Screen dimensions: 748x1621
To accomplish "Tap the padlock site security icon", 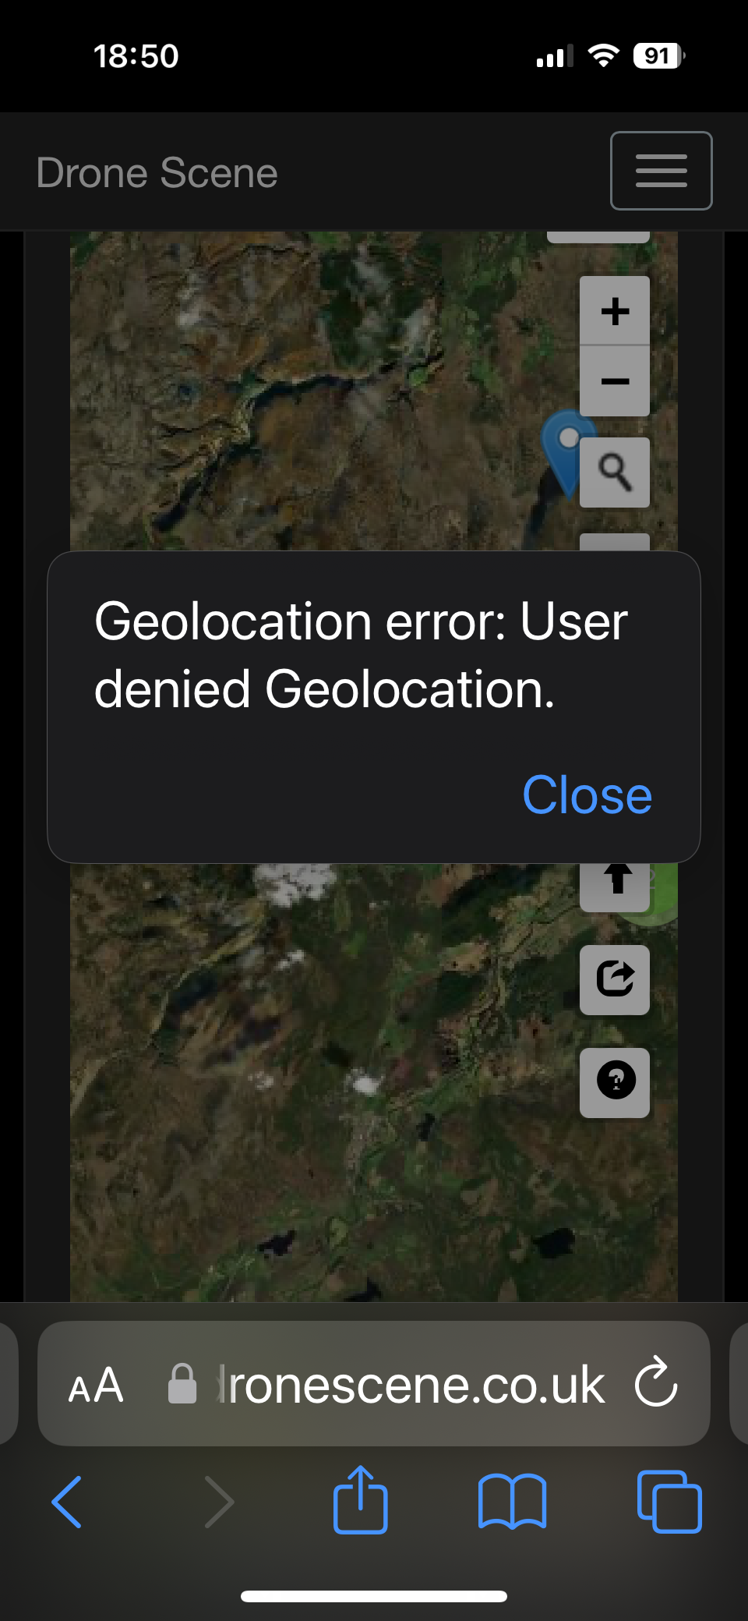I will pyautogui.click(x=182, y=1384).
